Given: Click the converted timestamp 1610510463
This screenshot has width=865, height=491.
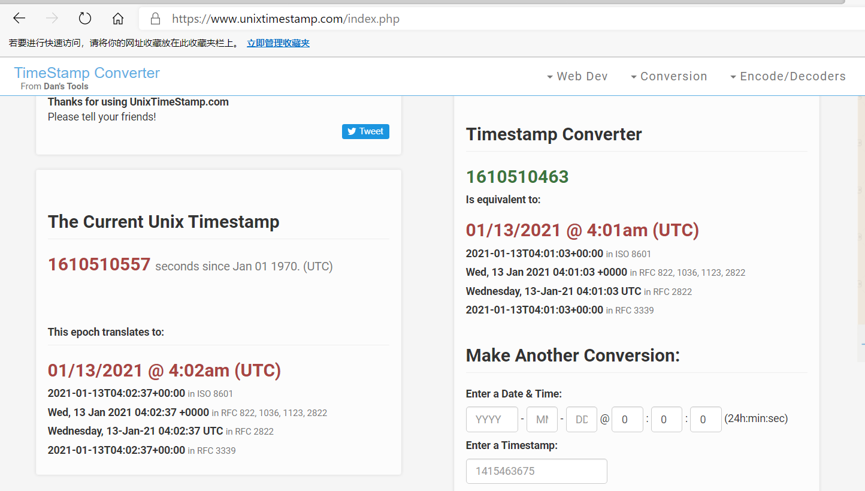Looking at the screenshot, I should point(518,177).
